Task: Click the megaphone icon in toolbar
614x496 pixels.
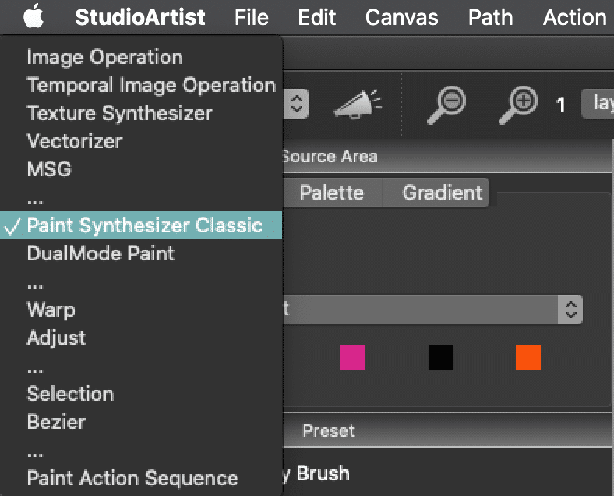Action: pos(358,105)
